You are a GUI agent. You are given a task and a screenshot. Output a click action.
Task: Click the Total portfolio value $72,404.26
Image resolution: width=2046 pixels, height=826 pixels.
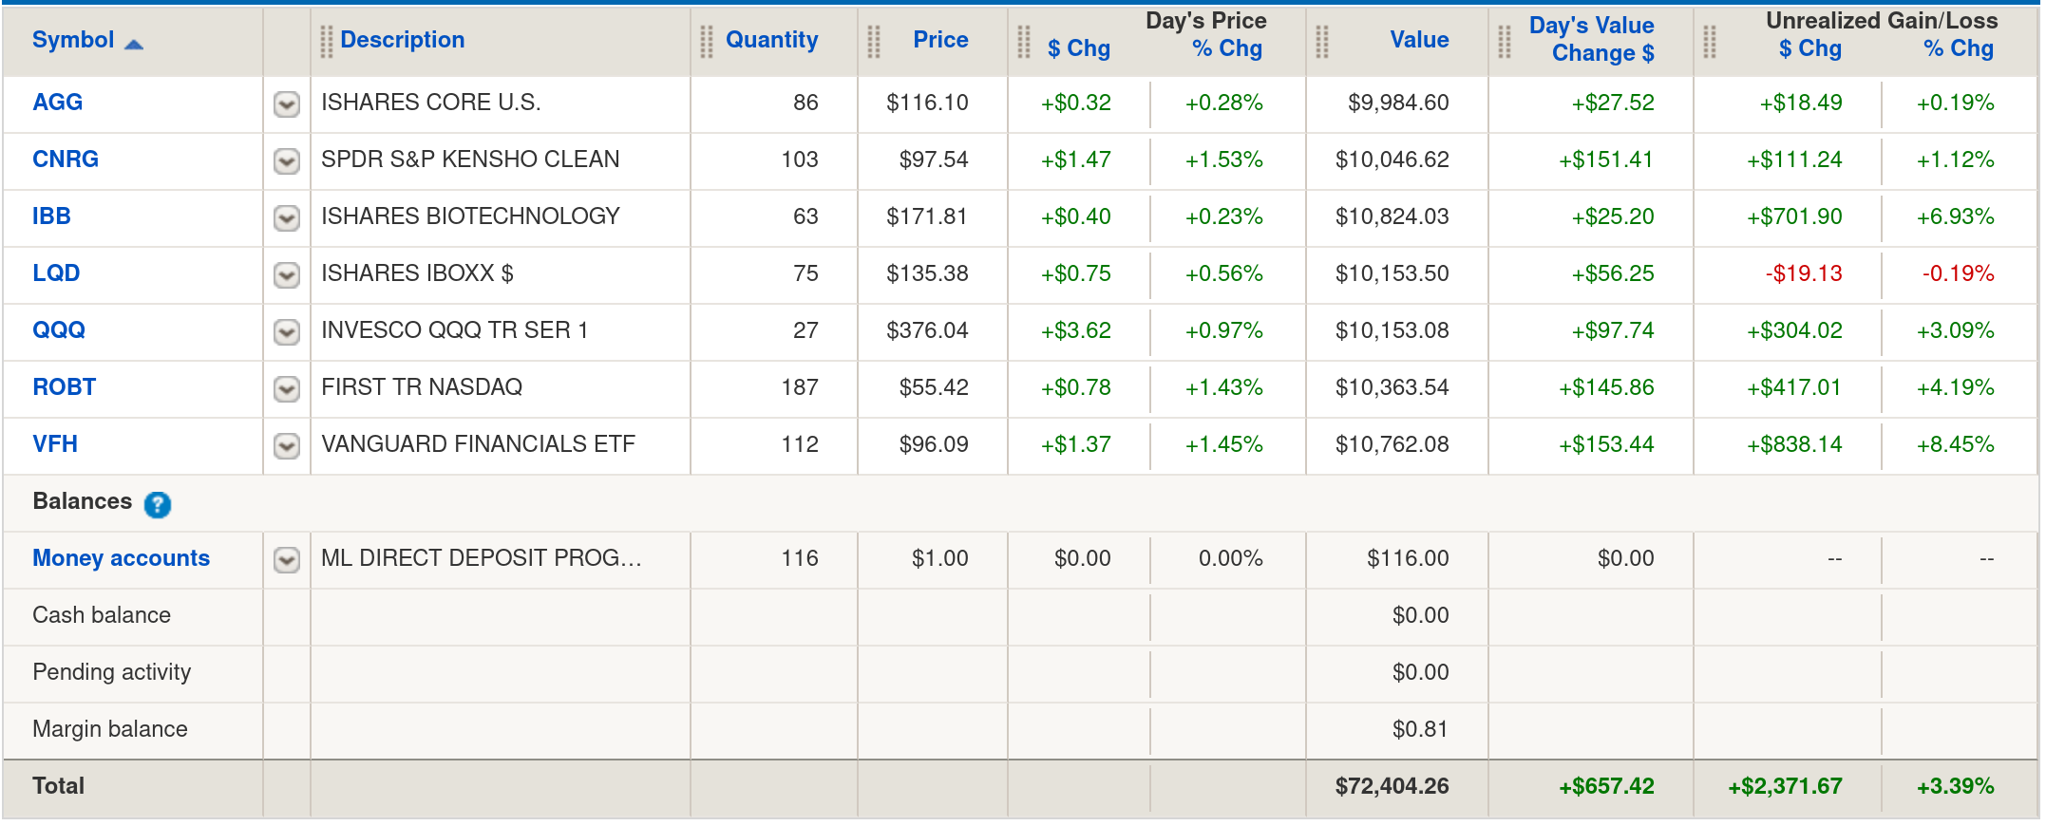click(1392, 786)
